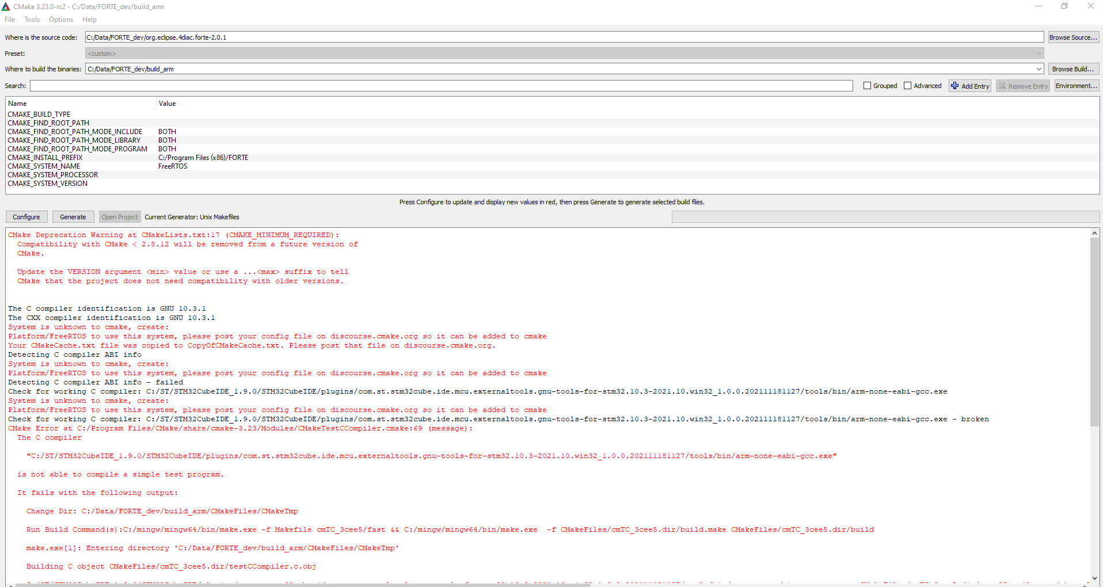Open the Help menu
Screen dimensions: 1103x587
(89, 20)
